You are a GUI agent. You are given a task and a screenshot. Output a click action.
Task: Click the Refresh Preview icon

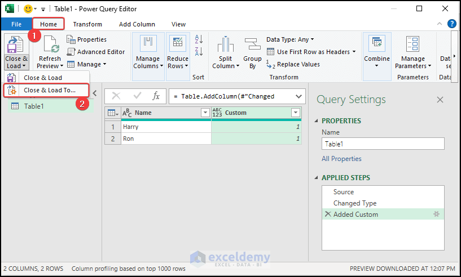[51, 44]
